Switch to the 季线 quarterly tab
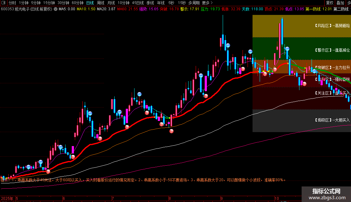Image resolution: width=351 pixels, height=202 pixels. point(150,3)
